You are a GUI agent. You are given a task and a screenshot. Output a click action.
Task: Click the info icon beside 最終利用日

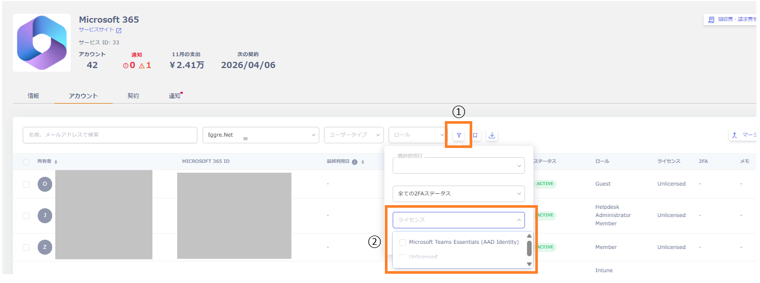(x=354, y=162)
